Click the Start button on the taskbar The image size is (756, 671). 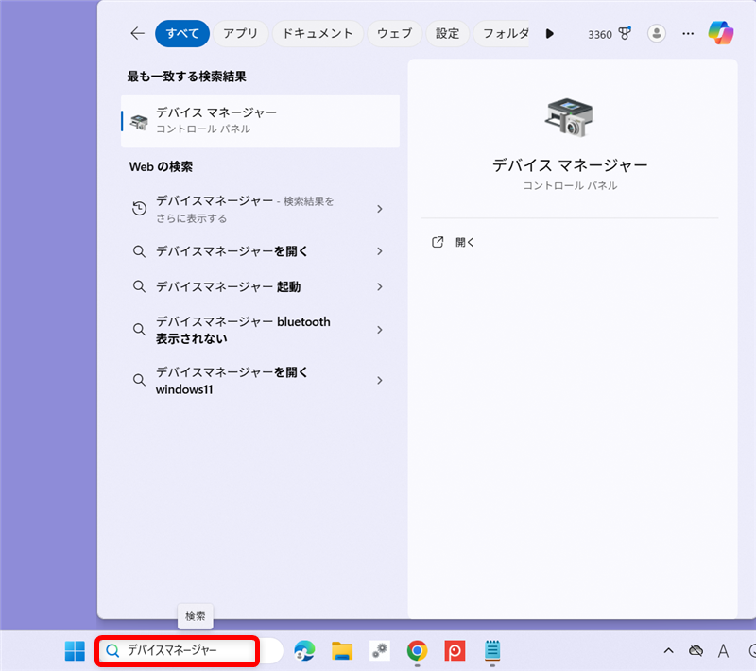(74, 651)
